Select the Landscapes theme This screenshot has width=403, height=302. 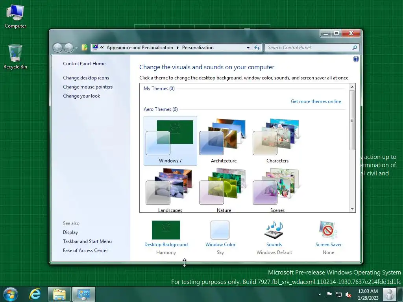[x=170, y=190]
